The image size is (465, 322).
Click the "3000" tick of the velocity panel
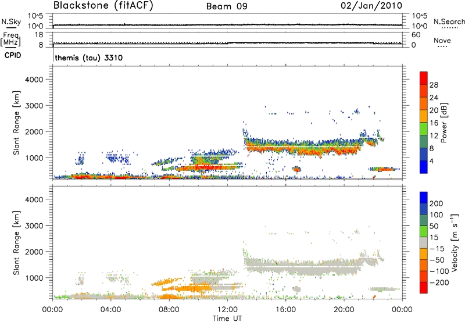(34, 226)
